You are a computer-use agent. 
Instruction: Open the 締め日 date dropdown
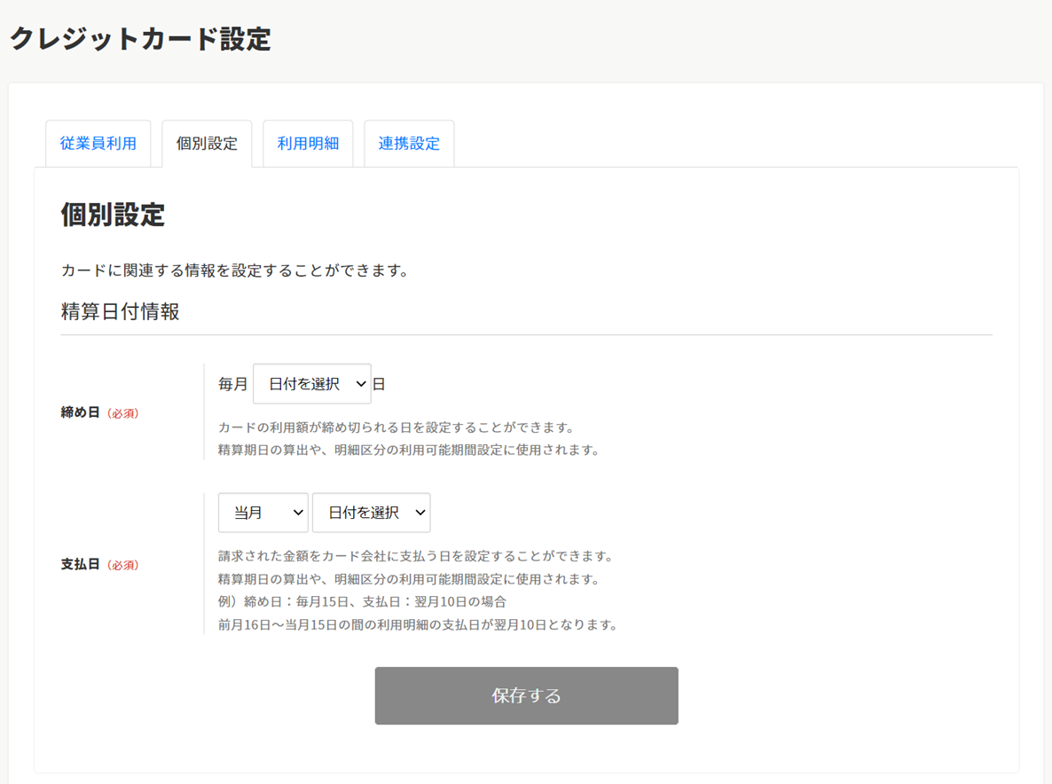coord(312,384)
